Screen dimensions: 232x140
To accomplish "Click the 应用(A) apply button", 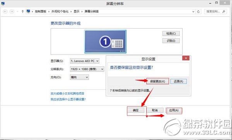I will [x=174, y=110].
